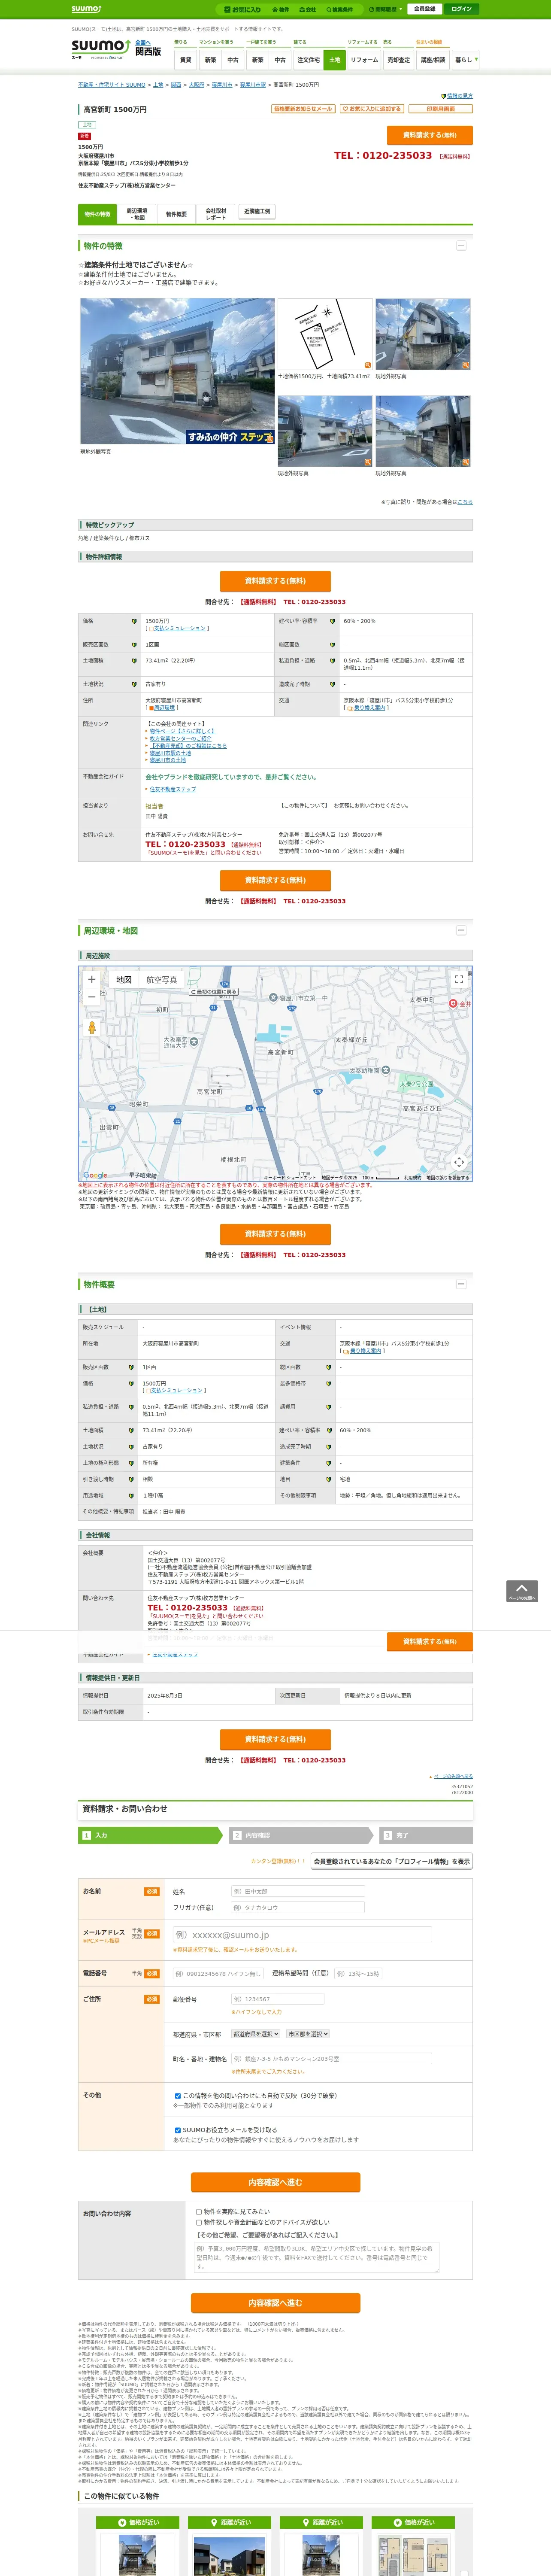The image size is (551, 2576).
Task: Open 枚方営業センターのご紹介 link
Action: (x=181, y=739)
